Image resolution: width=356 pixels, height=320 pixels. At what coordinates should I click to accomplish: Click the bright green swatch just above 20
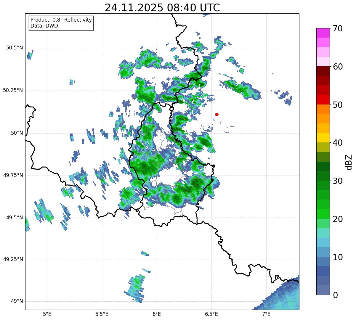pyautogui.click(x=323, y=214)
